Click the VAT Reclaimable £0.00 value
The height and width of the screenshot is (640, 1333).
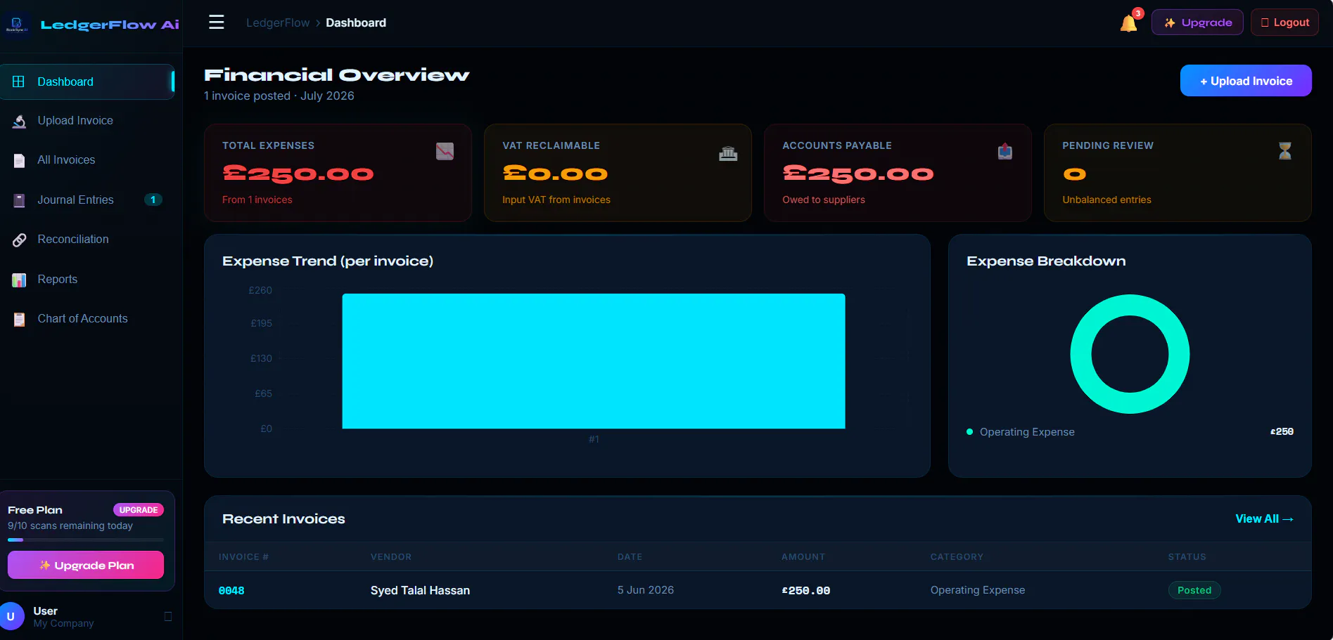click(x=555, y=174)
